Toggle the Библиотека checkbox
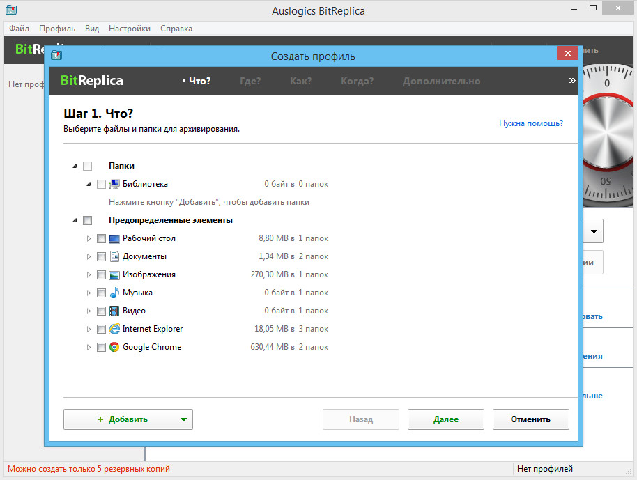Viewport: 637px width, 480px height. point(101,185)
